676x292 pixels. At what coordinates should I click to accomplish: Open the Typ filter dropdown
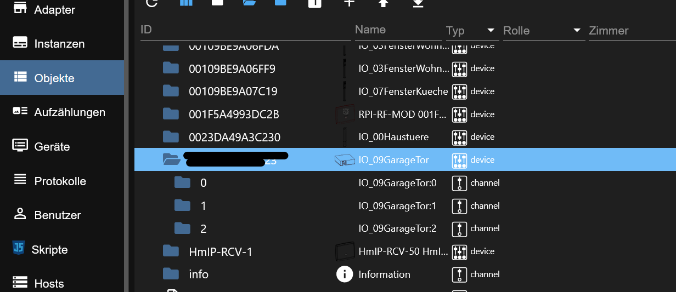pos(472,31)
